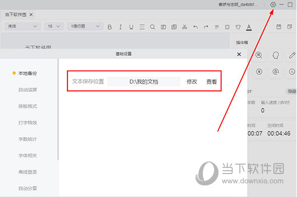The image size is (297, 197).
Task: Open settings via the gear icon
Action: click(x=273, y=4)
